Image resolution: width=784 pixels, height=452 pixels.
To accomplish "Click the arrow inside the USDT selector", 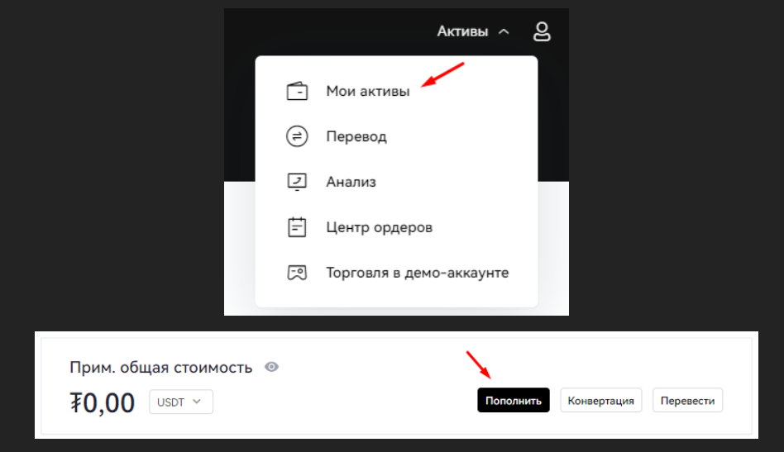I will 197,402.
